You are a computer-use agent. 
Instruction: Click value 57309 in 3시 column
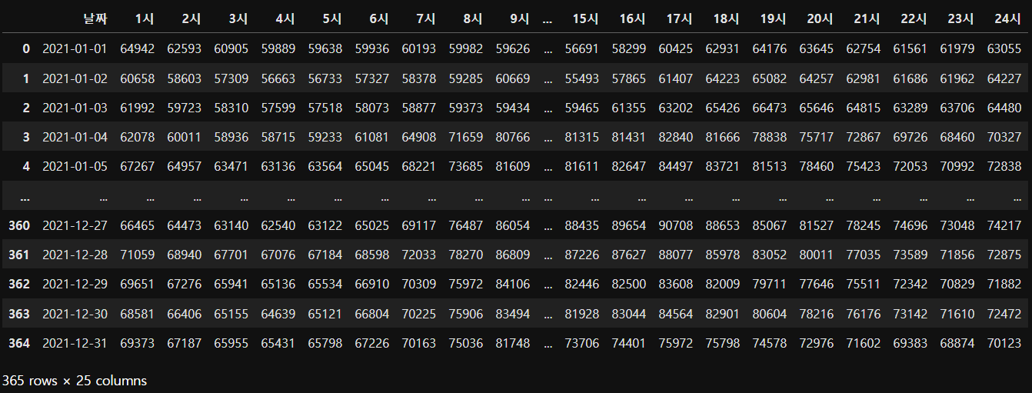coord(231,78)
